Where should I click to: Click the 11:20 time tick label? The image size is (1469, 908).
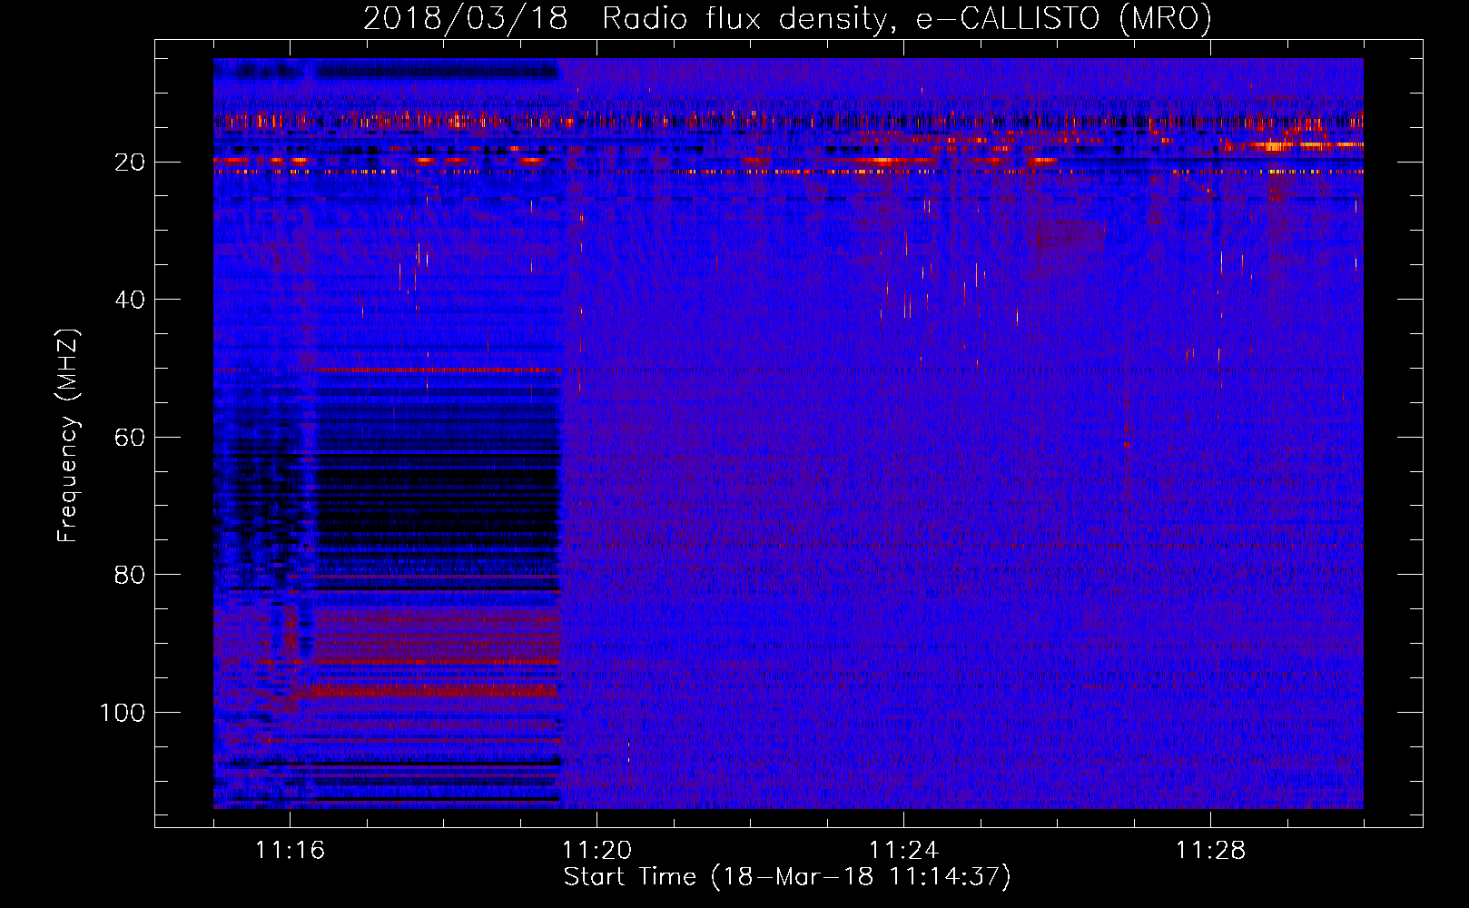pyautogui.click(x=596, y=851)
